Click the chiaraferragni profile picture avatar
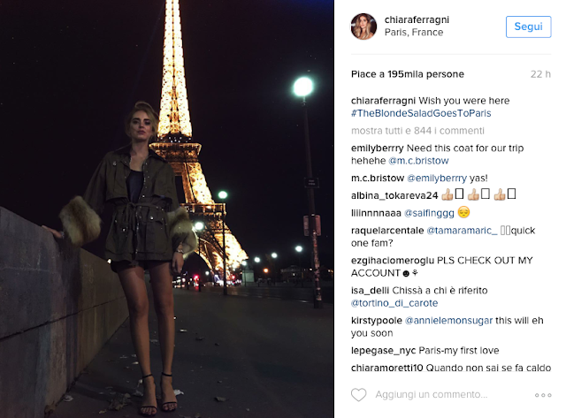 pyautogui.click(x=363, y=27)
